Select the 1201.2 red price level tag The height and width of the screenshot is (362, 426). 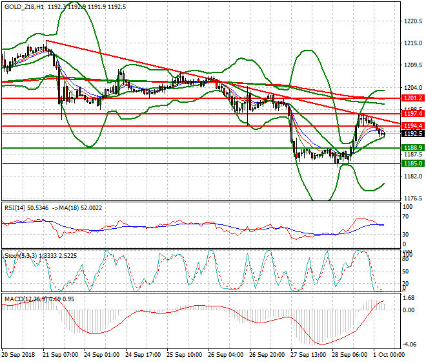[x=412, y=98]
